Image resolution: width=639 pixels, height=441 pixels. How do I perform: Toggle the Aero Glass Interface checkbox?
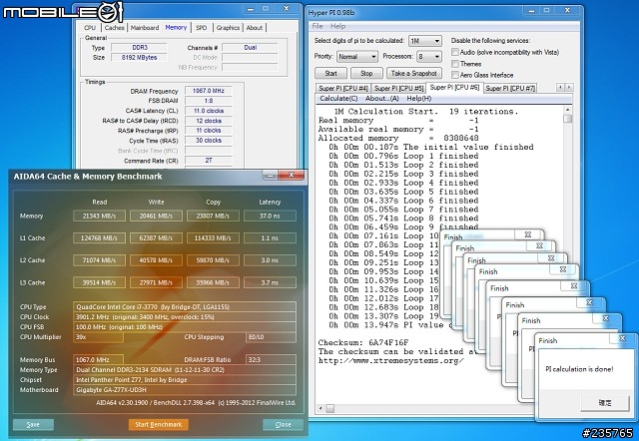point(455,75)
